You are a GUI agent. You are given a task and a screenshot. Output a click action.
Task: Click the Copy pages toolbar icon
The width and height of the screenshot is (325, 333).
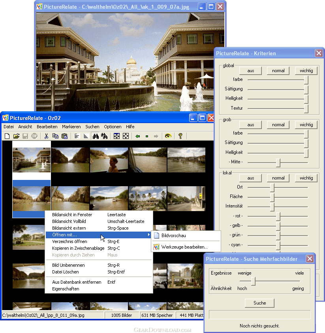click(x=55, y=136)
